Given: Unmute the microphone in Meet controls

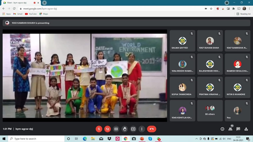Looking at the screenshot, I should [x=99, y=129].
